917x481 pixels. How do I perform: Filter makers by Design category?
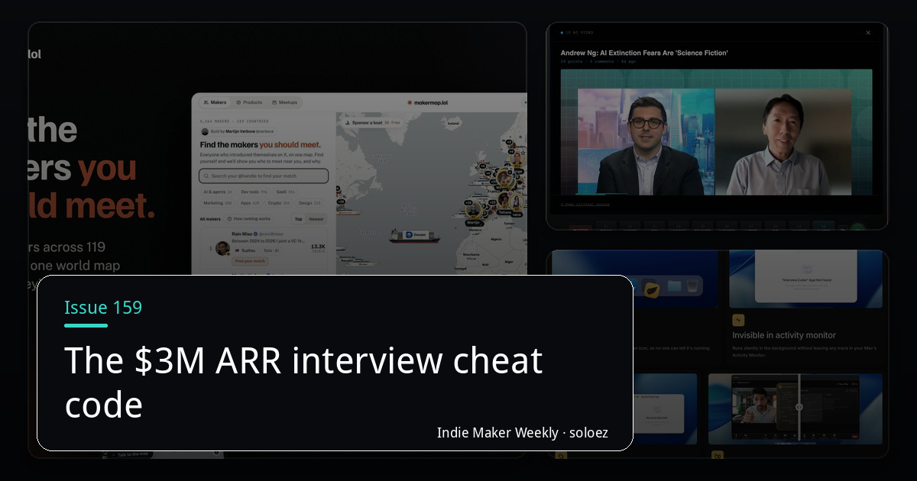310,203
